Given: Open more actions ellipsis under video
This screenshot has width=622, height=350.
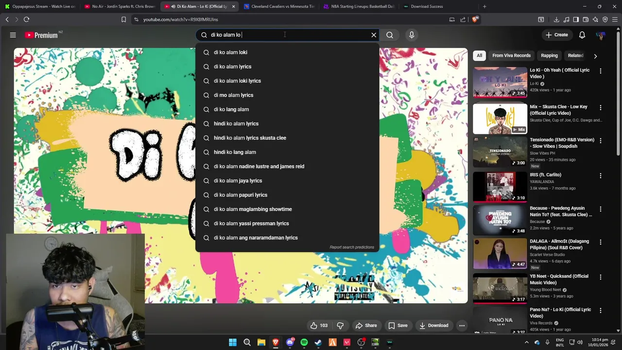Looking at the screenshot, I should (x=462, y=326).
